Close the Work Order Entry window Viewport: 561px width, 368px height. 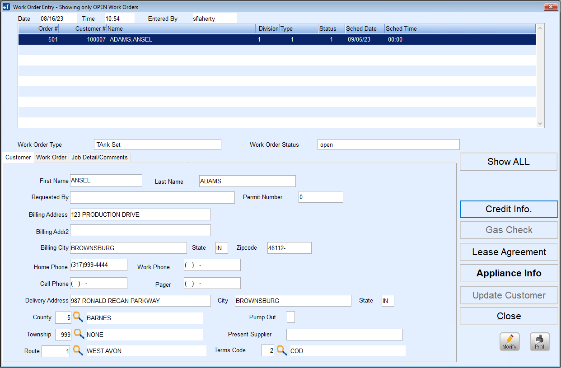tap(551, 6)
